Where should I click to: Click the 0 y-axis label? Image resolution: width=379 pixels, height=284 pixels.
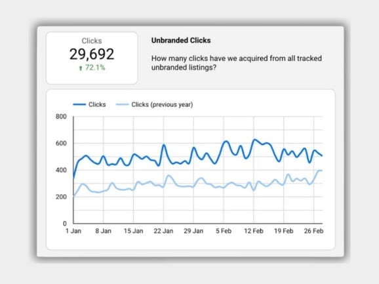pyautogui.click(x=64, y=224)
